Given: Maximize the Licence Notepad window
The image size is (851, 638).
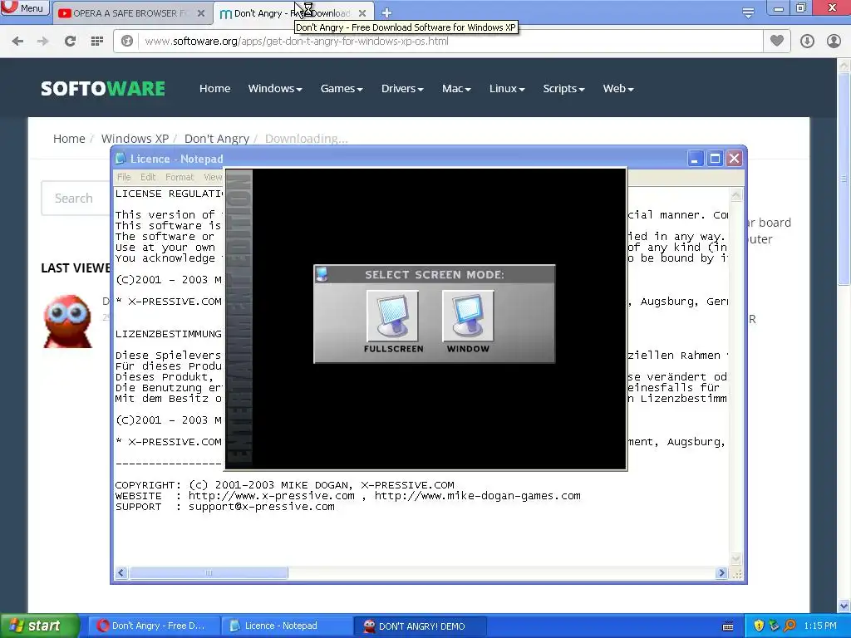Looking at the screenshot, I should [715, 159].
